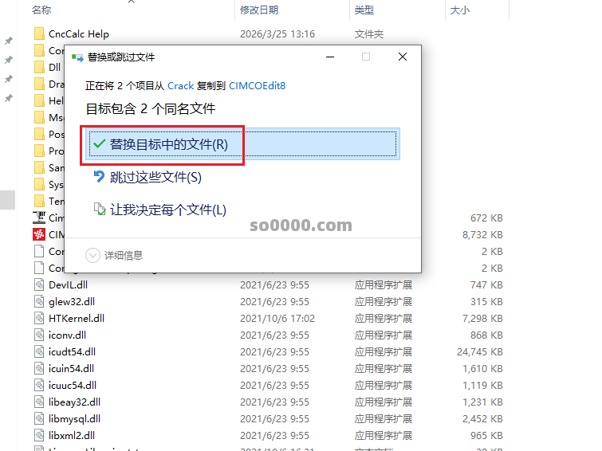
Task: Select the DevIL.dll file icon
Action: (x=39, y=284)
